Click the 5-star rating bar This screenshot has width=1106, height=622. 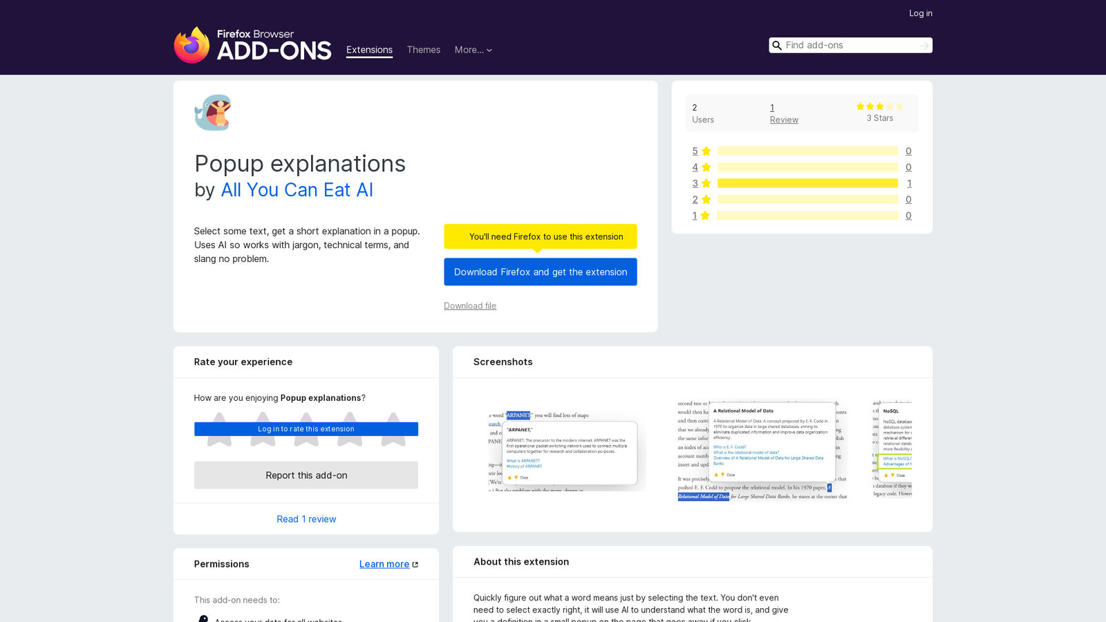click(807, 151)
